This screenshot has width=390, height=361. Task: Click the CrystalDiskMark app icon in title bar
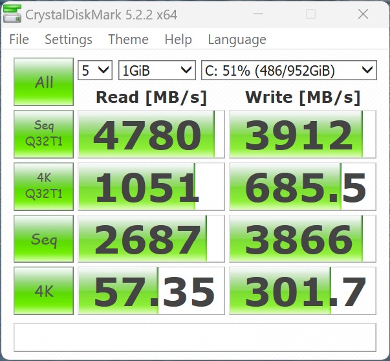pyautogui.click(x=12, y=14)
